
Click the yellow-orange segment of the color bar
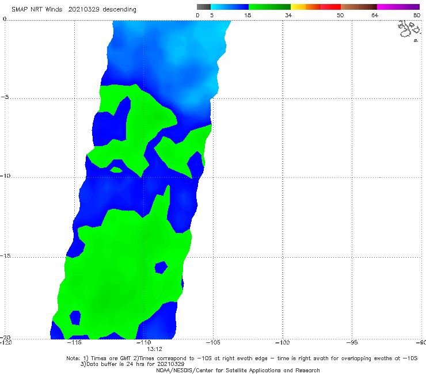tap(306, 7)
